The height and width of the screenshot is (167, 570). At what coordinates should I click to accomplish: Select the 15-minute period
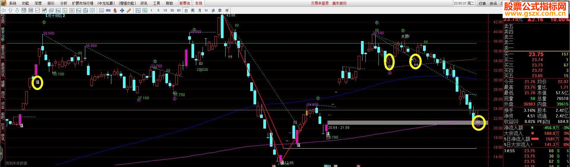click(x=165, y=10)
